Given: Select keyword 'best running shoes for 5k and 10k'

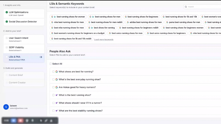Looking at the screenshot, I should point(180,17).
